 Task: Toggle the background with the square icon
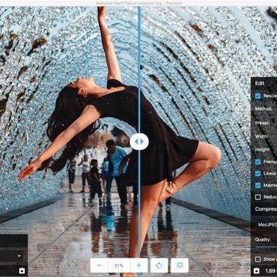tap(179, 265)
